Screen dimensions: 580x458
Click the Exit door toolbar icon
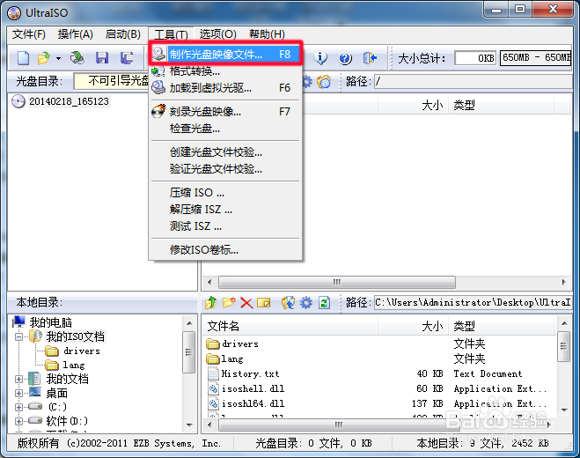(x=370, y=58)
